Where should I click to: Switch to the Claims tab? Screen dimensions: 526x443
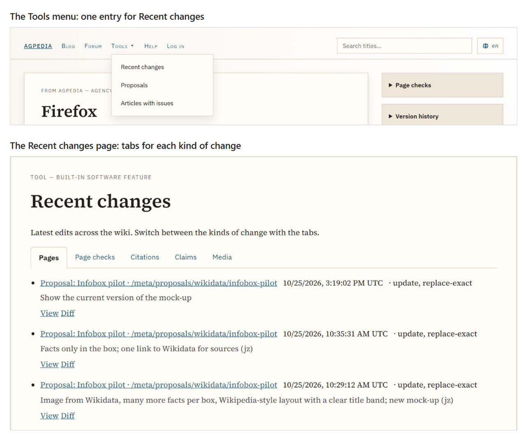186,257
